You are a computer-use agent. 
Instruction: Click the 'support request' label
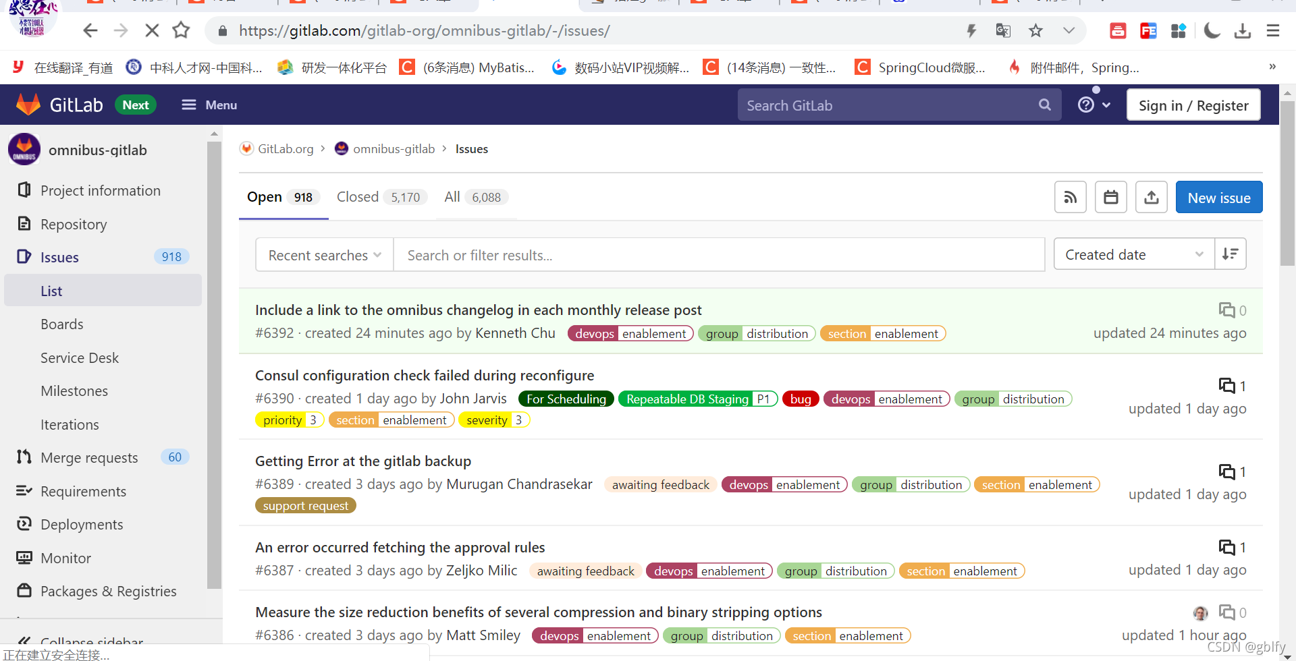[306, 505]
